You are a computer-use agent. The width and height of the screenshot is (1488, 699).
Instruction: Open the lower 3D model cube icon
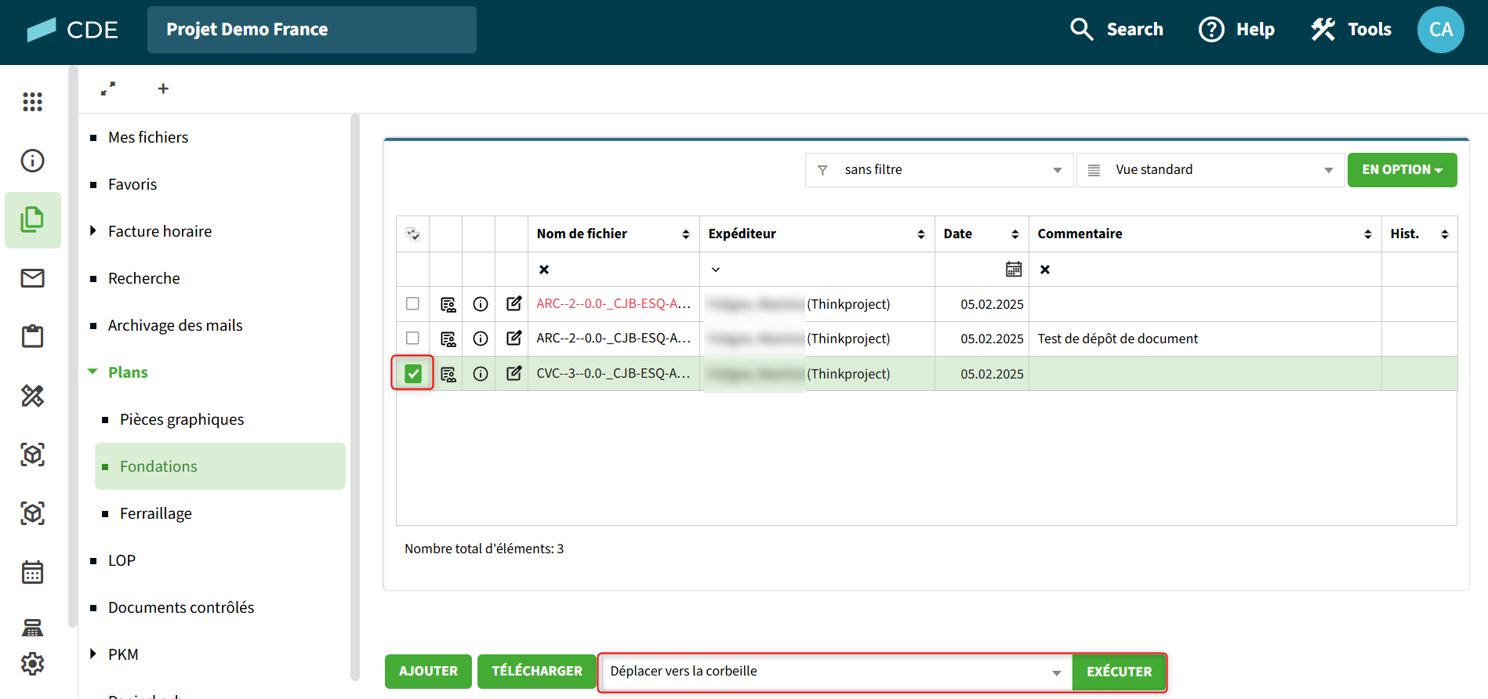[x=32, y=513]
